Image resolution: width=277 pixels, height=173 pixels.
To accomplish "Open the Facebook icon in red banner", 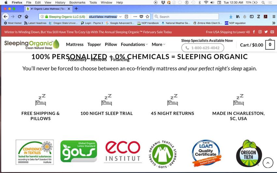I will pos(254,32).
